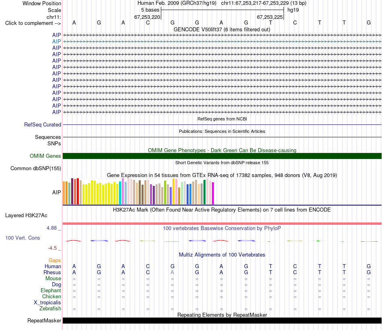Click the X_tropicalis alignment row label
The width and height of the screenshot is (382, 330).
click(x=47, y=303)
